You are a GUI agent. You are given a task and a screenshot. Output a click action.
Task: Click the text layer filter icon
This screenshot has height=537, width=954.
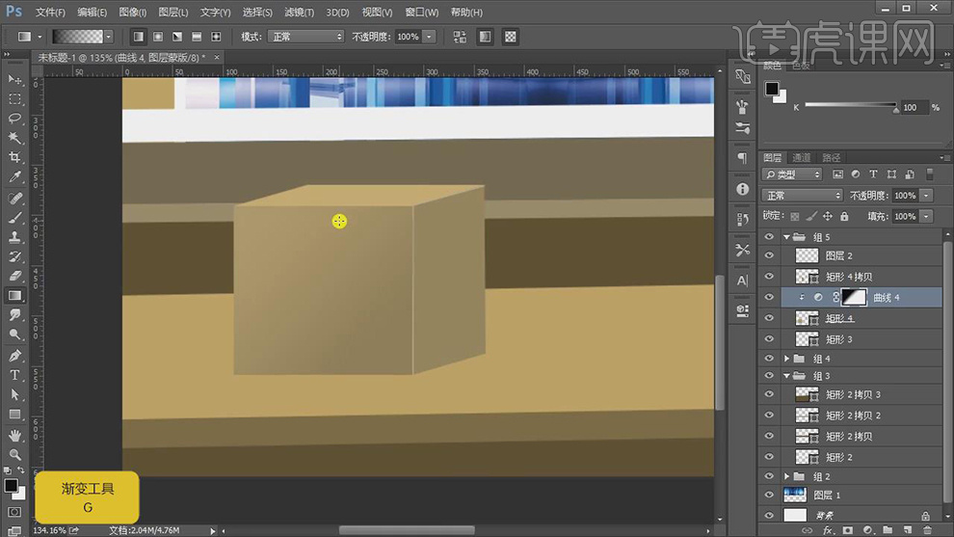pyautogui.click(x=873, y=175)
